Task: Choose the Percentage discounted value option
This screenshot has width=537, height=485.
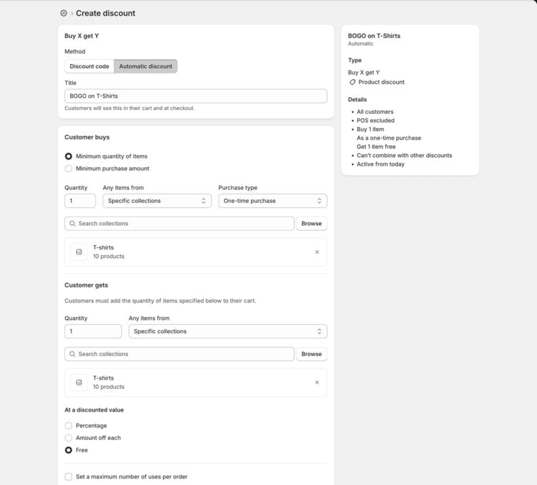Action: tap(69, 425)
